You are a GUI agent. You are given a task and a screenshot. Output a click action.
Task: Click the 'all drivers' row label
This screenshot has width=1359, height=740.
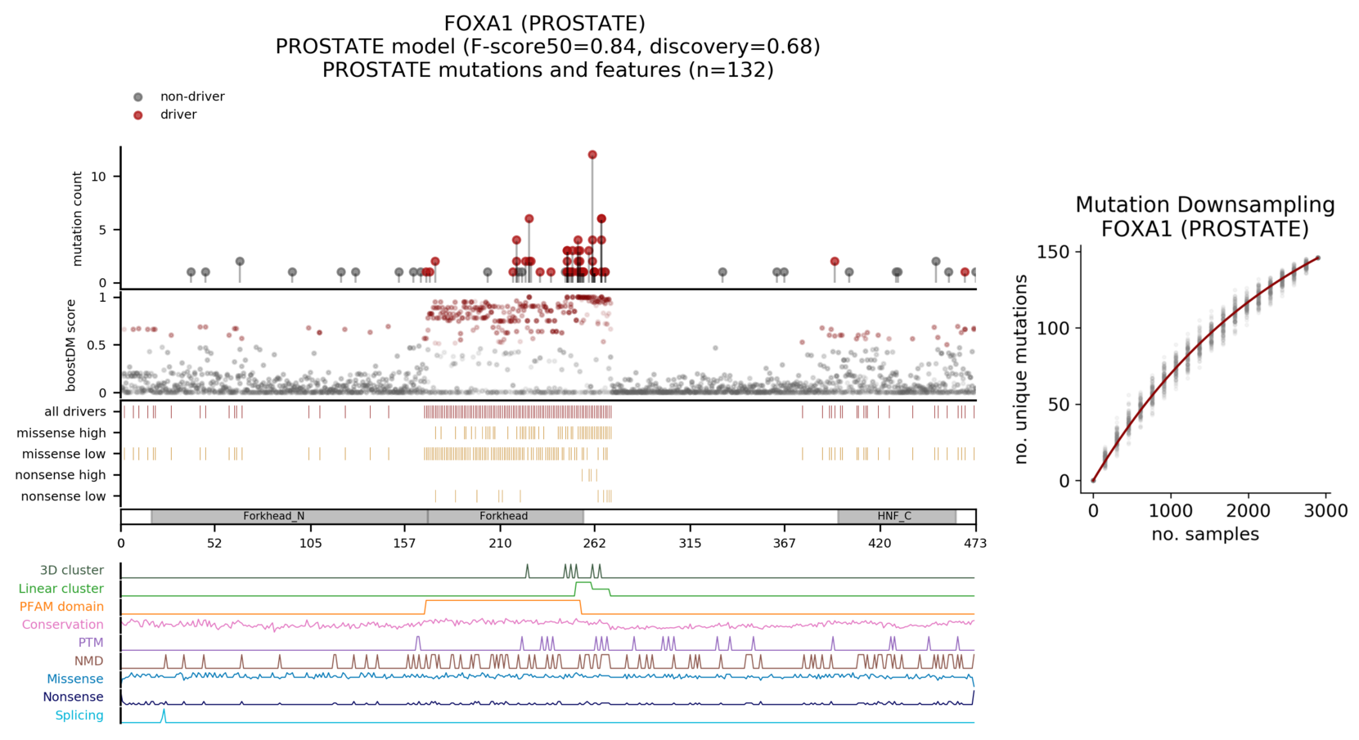coord(75,412)
